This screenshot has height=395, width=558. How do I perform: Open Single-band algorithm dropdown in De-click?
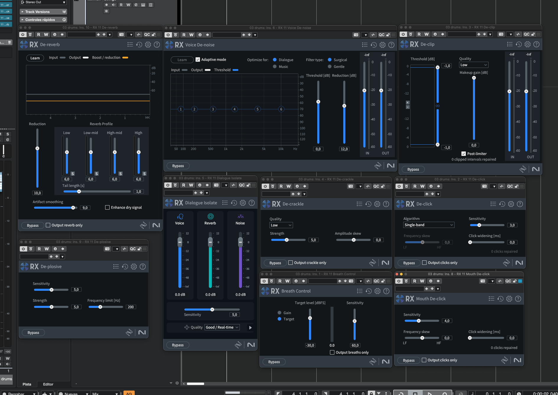[x=428, y=225]
